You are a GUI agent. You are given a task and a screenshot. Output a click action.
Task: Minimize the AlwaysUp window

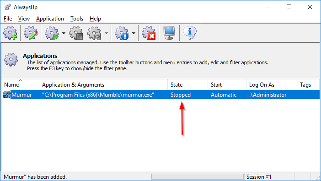[x=268, y=7]
